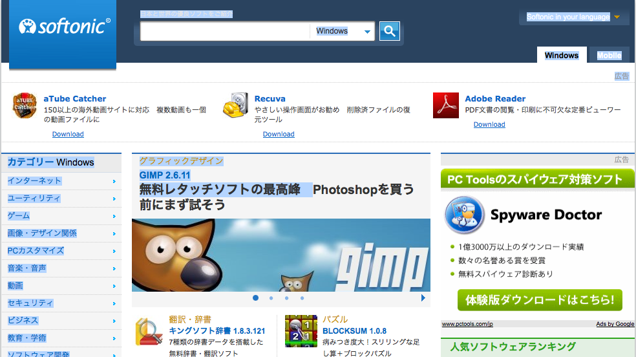Expand the 動画 category arrow
636x357 pixels.
[x=114, y=286]
